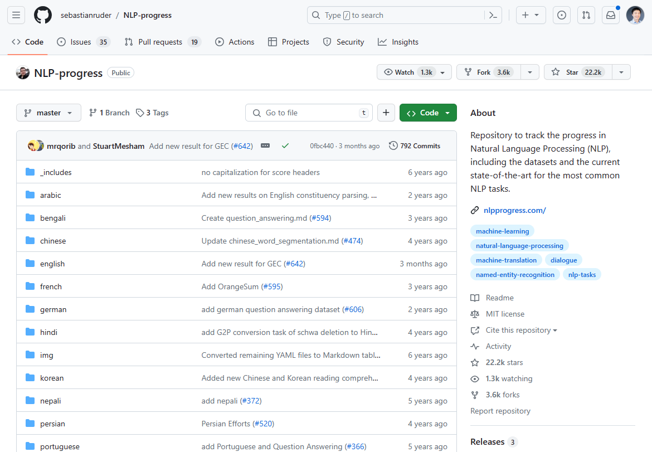Click the plus add file button
Screen dimensions: 652x452
[386, 113]
